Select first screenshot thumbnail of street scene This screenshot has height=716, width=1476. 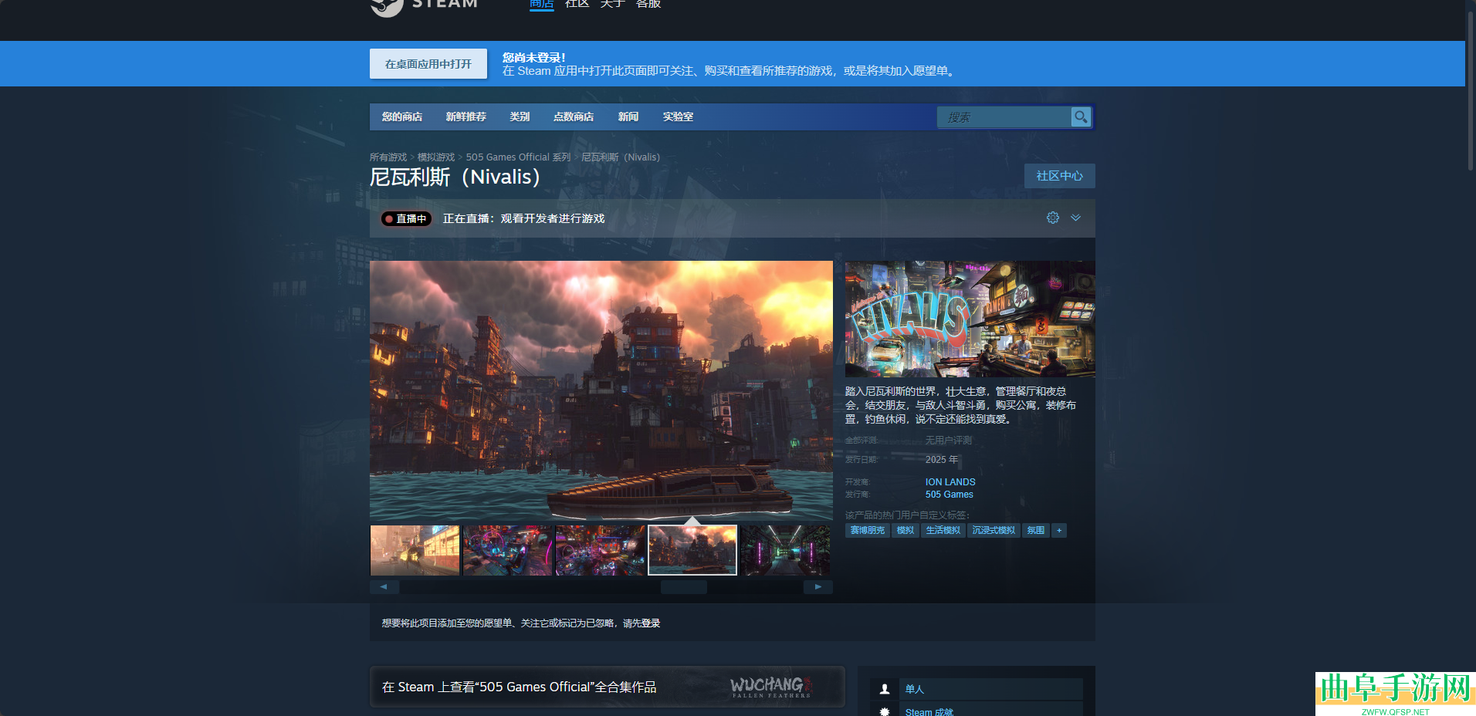[415, 550]
